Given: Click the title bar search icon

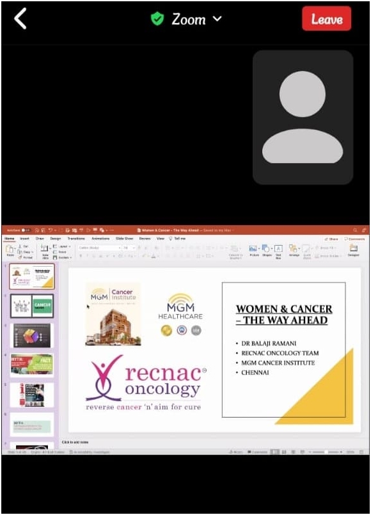Looking at the screenshot, I should pos(355,230).
